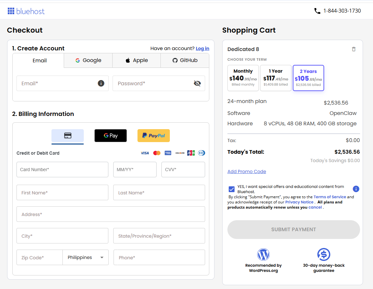Click special offers info icon

click(x=356, y=189)
